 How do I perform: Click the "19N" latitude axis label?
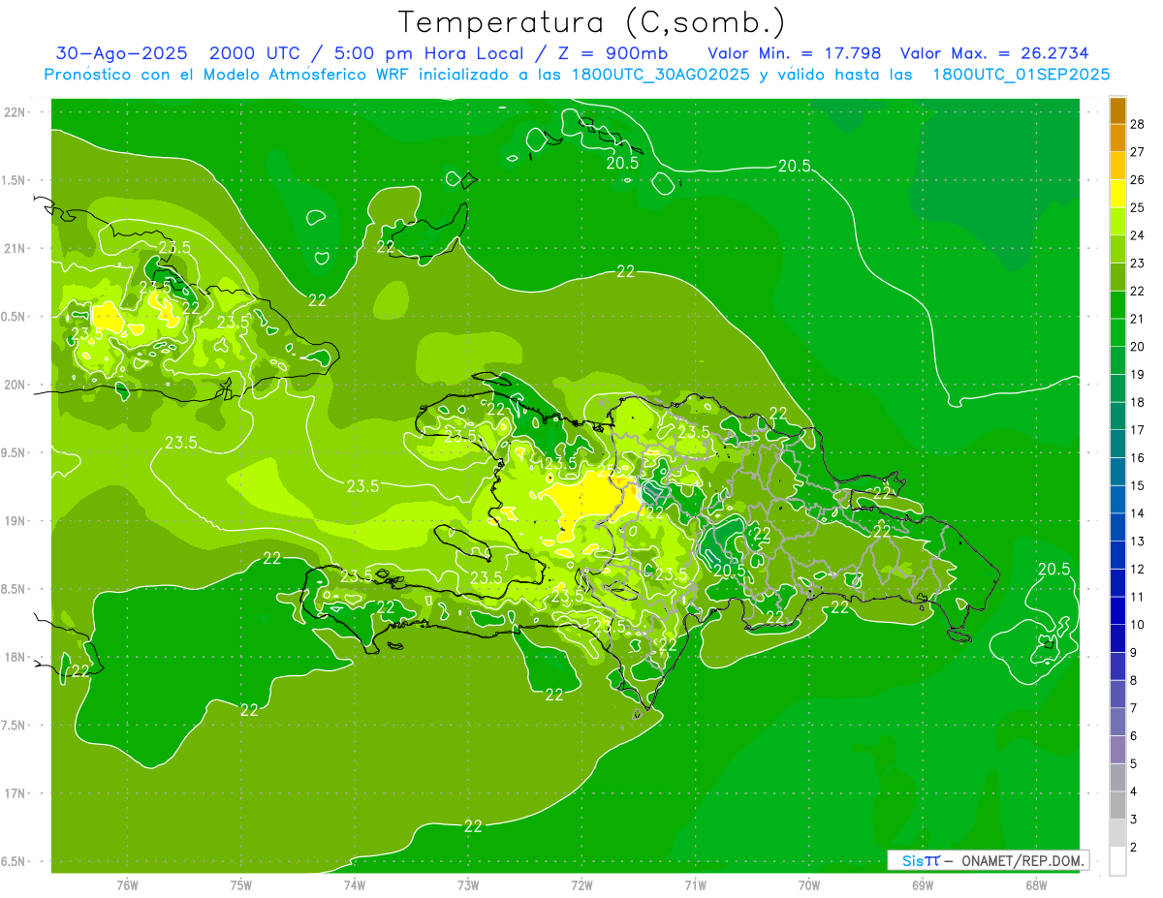click(14, 520)
